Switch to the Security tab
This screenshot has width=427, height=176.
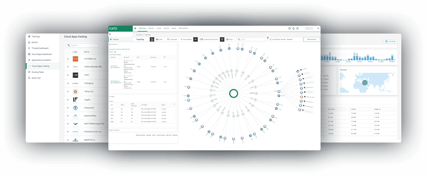coord(167,28)
